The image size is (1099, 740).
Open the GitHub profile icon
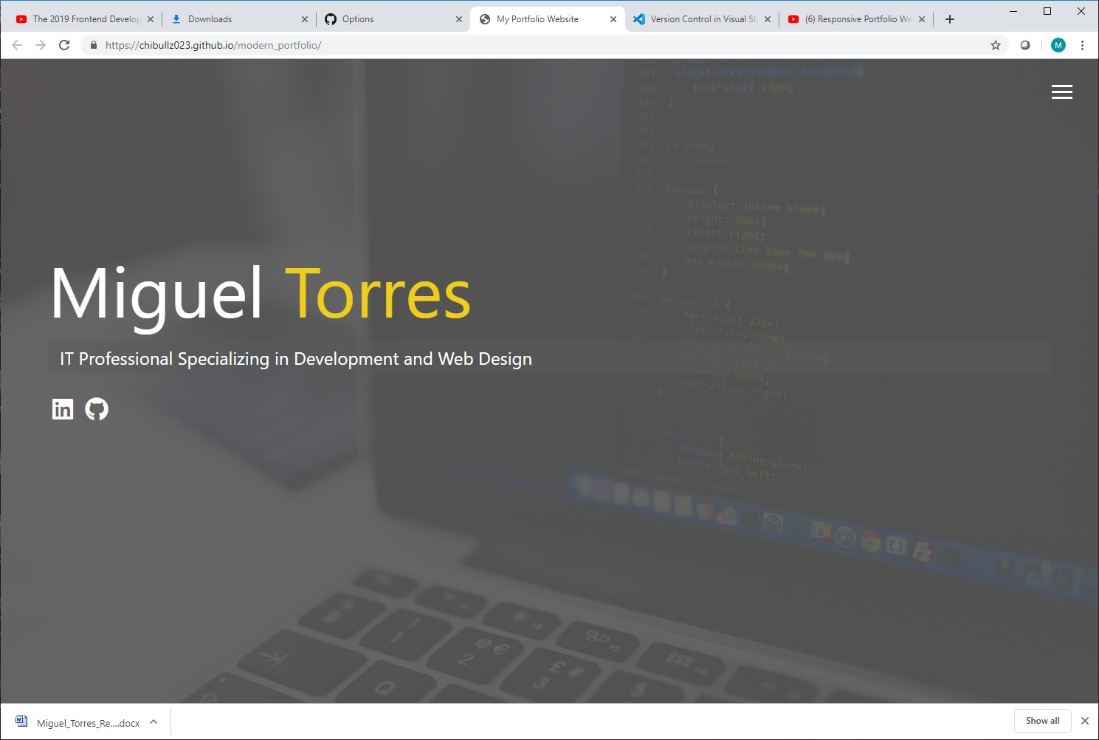click(97, 409)
